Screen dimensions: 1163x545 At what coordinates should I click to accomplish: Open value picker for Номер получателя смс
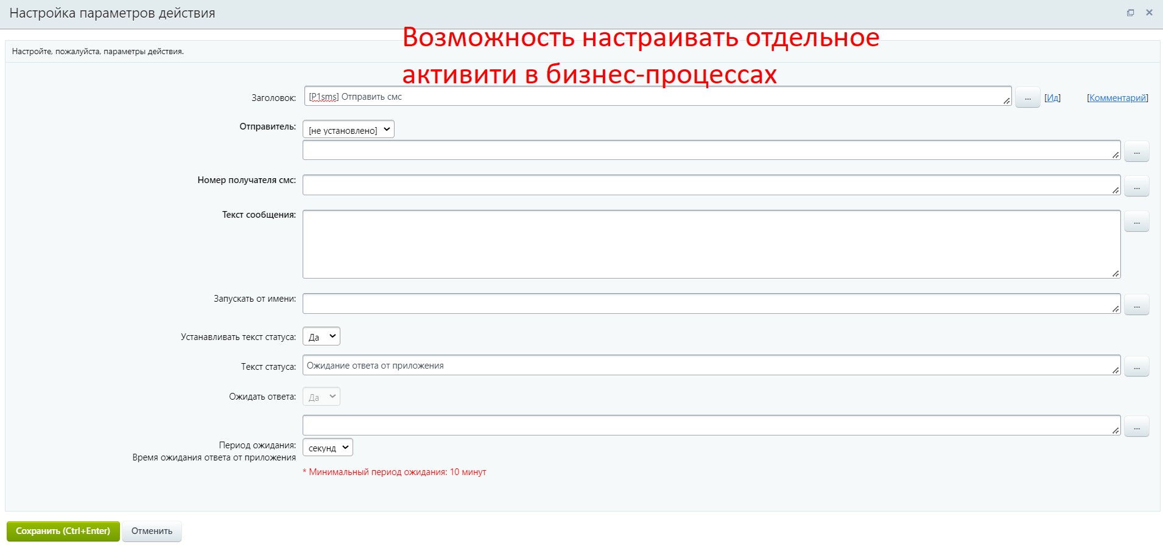click(1136, 187)
